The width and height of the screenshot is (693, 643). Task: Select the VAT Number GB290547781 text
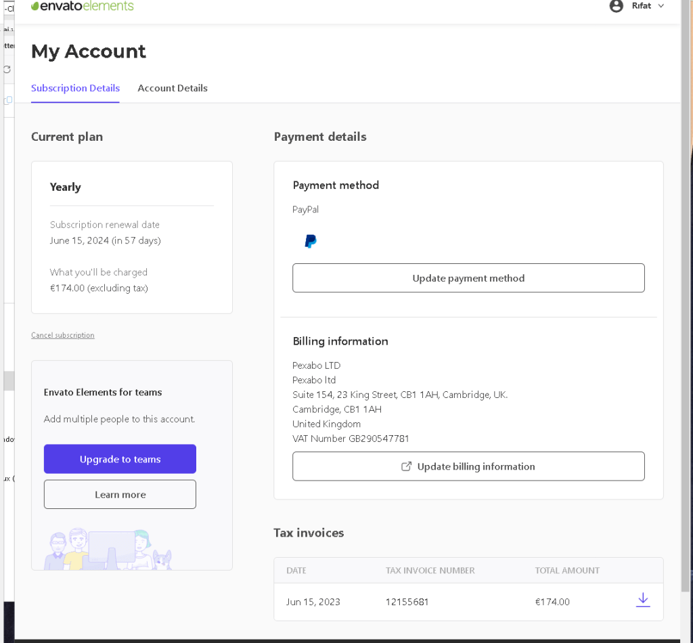click(x=351, y=439)
